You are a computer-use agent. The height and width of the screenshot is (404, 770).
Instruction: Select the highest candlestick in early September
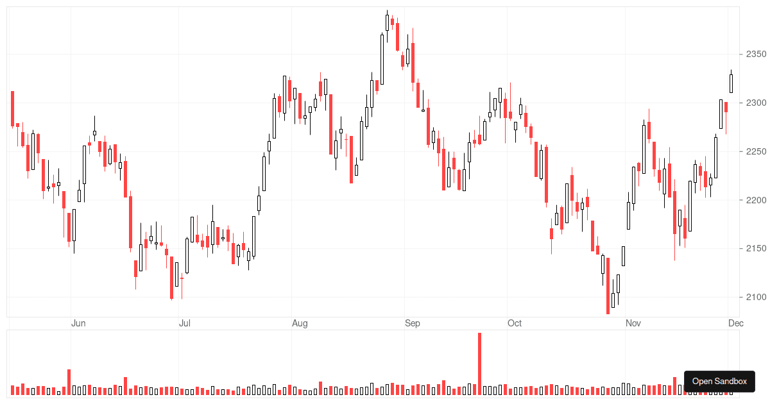click(388, 22)
